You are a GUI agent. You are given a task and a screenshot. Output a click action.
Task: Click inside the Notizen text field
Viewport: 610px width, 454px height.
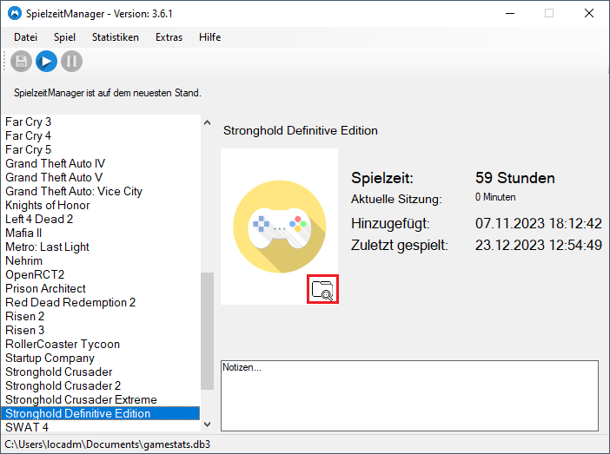tap(408, 395)
